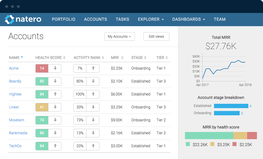This screenshot has width=263, height=159.
Task: Expand the Dashboards menu
Action: point(189,20)
